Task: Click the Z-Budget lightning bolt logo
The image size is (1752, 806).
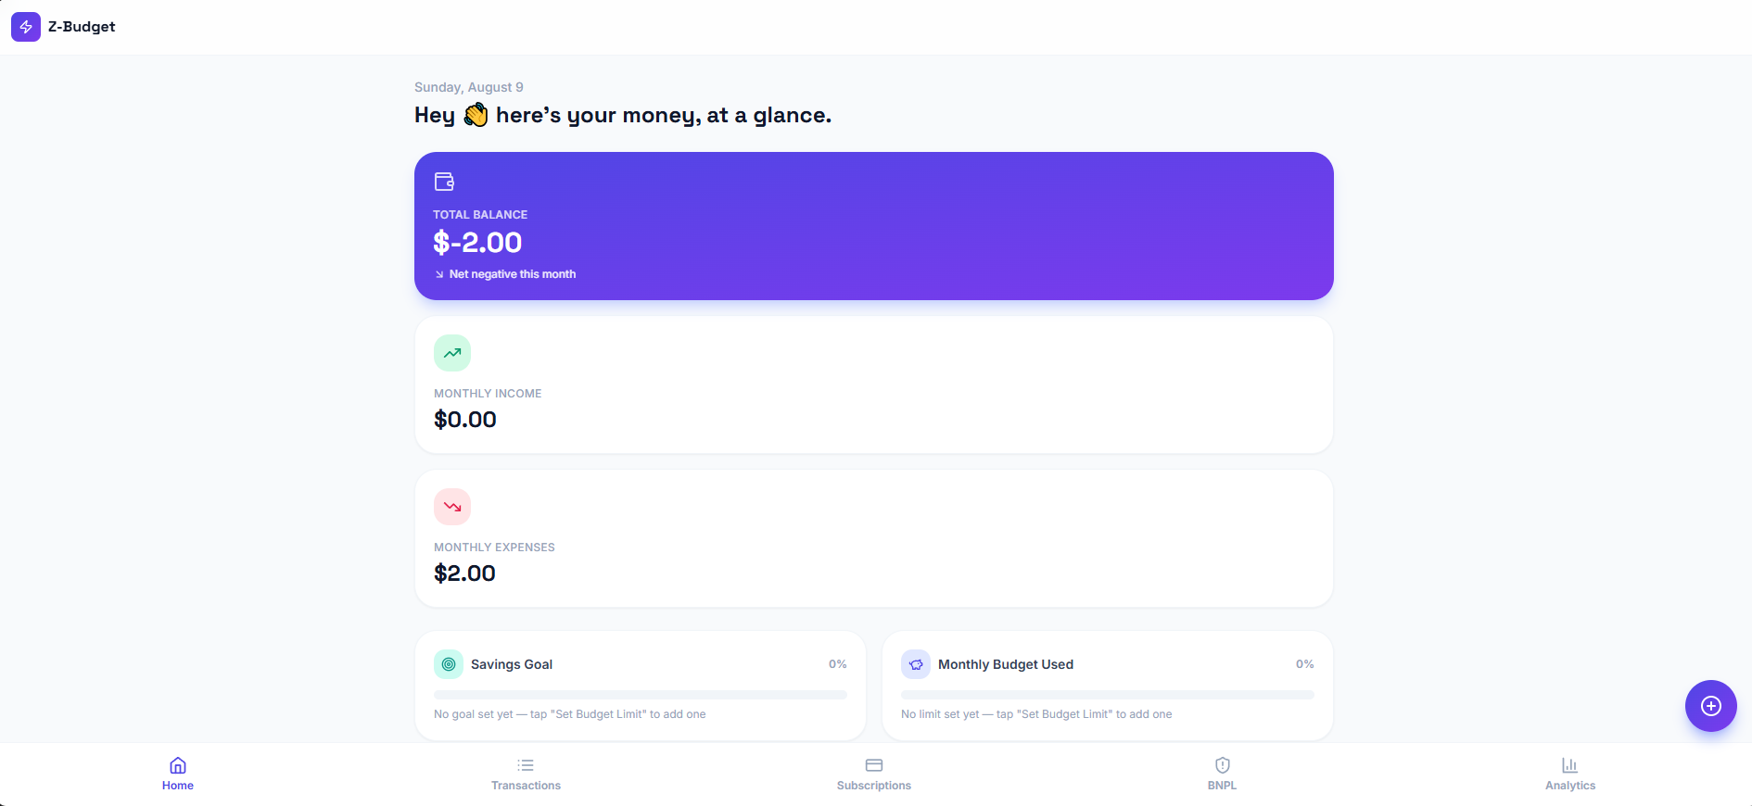Action: 26,27
